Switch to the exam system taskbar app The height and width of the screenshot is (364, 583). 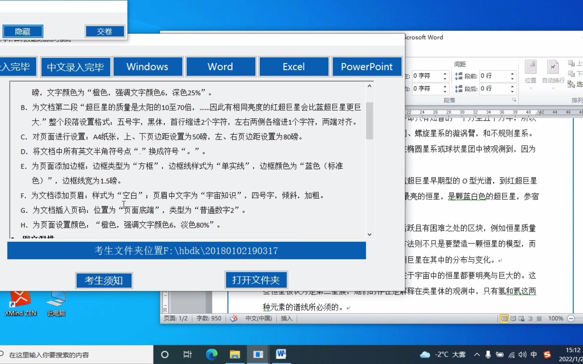pyautogui.click(x=258, y=354)
